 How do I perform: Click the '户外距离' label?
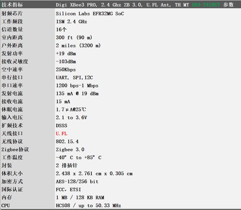(12, 45)
